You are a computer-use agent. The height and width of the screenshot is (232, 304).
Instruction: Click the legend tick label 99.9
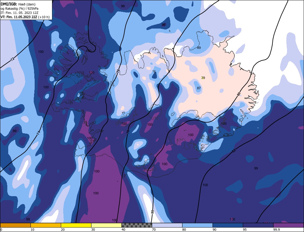(x=276, y=230)
